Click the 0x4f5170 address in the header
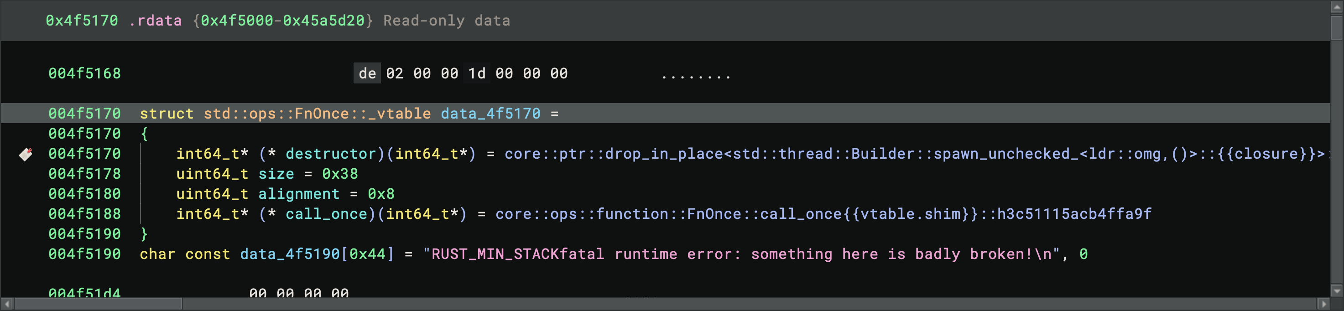The width and height of the screenshot is (1344, 311). pos(81,21)
